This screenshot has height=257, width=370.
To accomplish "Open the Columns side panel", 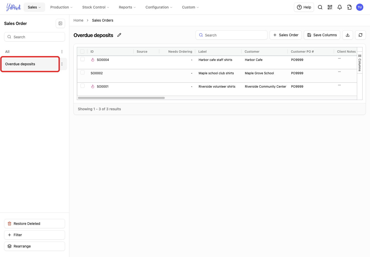I will point(360,62).
